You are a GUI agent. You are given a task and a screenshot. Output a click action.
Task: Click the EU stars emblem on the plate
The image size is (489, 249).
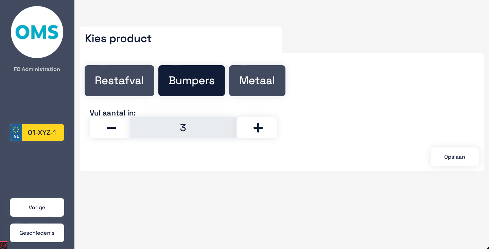coord(16,129)
